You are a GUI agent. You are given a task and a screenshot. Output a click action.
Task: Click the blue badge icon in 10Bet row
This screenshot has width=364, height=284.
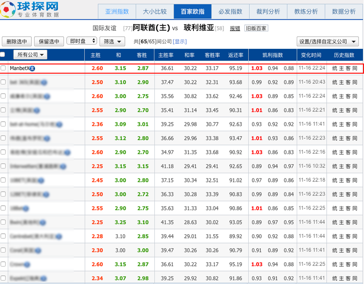tap(26, 209)
